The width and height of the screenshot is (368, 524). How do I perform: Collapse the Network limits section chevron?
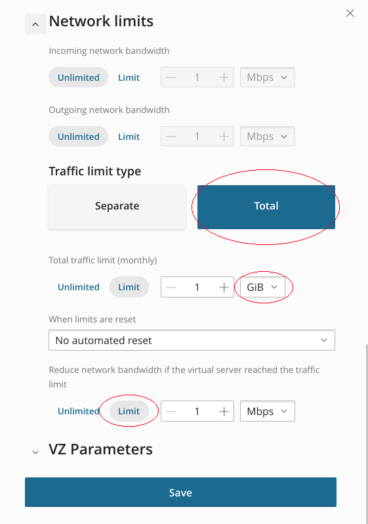click(35, 24)
